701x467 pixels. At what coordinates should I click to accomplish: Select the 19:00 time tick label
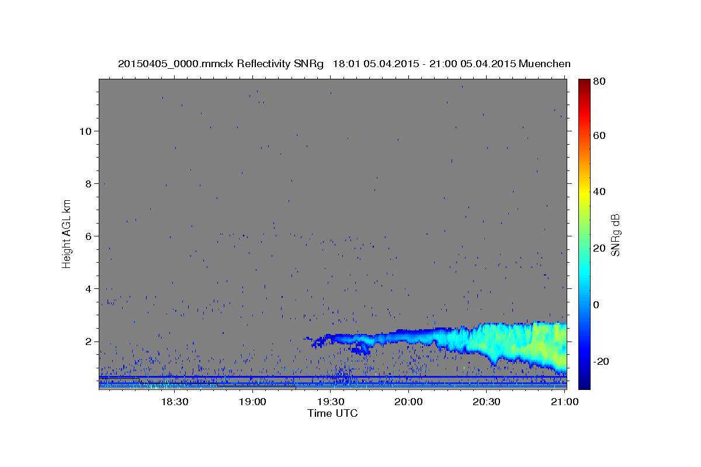click(252, 402)
